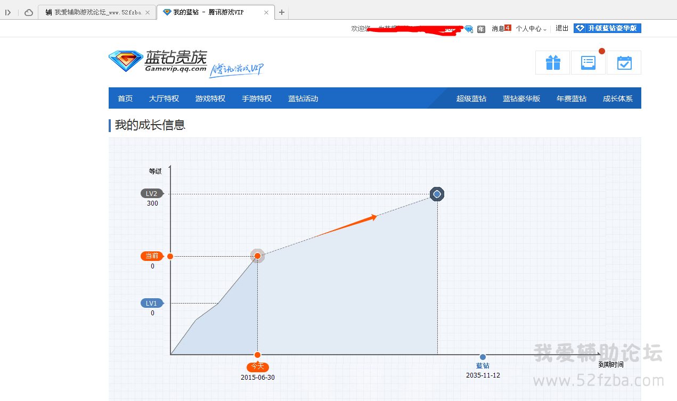Image resolution: width=677 pixels, height=401 pixels.
Task: Expand the 个人中心 dropdown
Action: [531, 29]
